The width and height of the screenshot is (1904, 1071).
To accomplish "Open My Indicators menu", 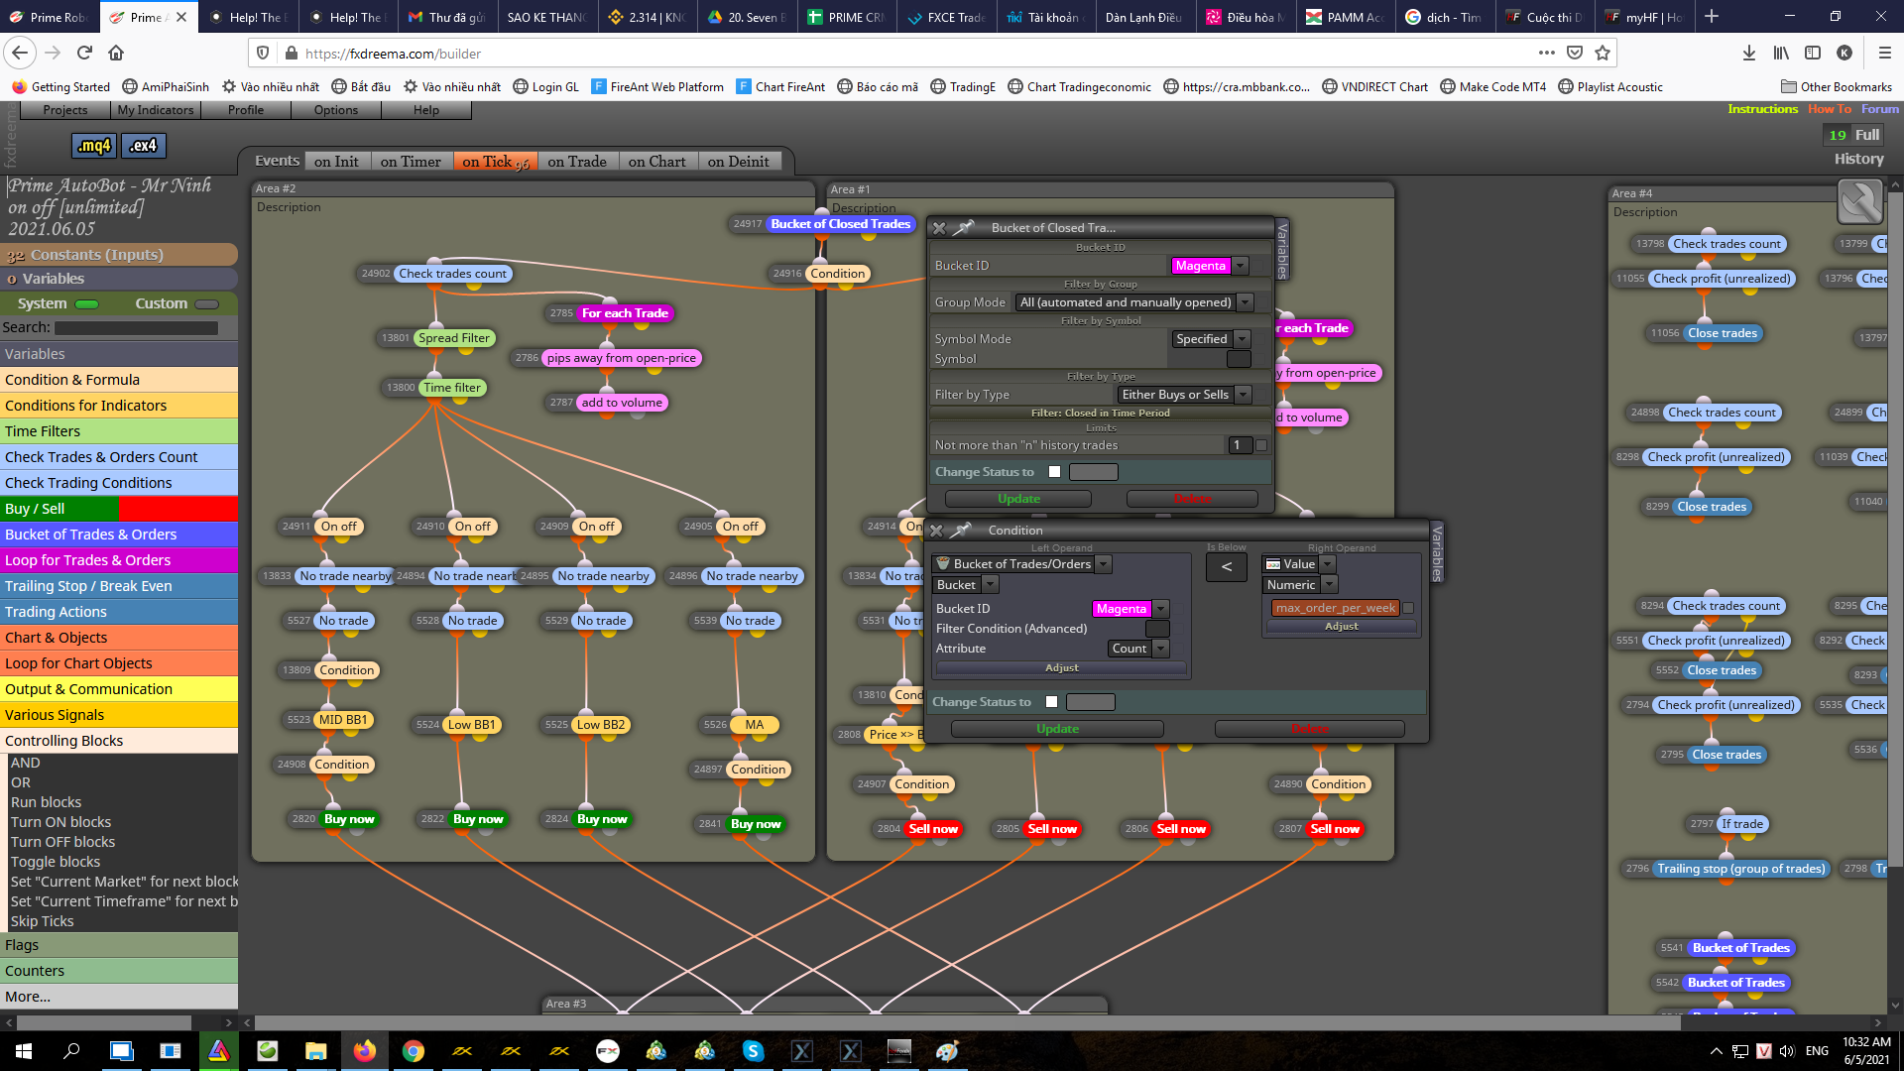I will coord(156,110).
